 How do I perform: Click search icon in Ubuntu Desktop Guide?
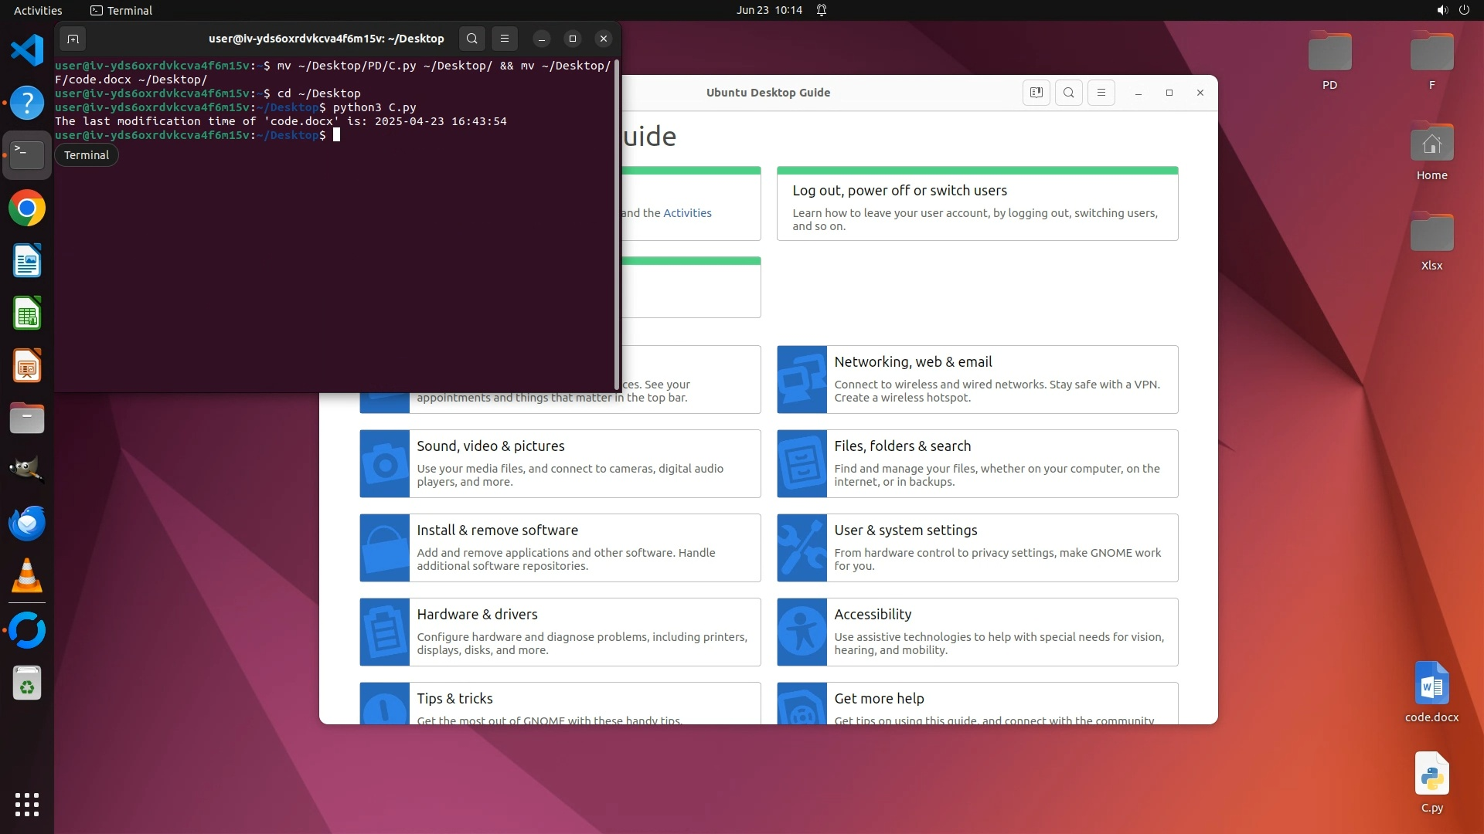(1069, 93)
